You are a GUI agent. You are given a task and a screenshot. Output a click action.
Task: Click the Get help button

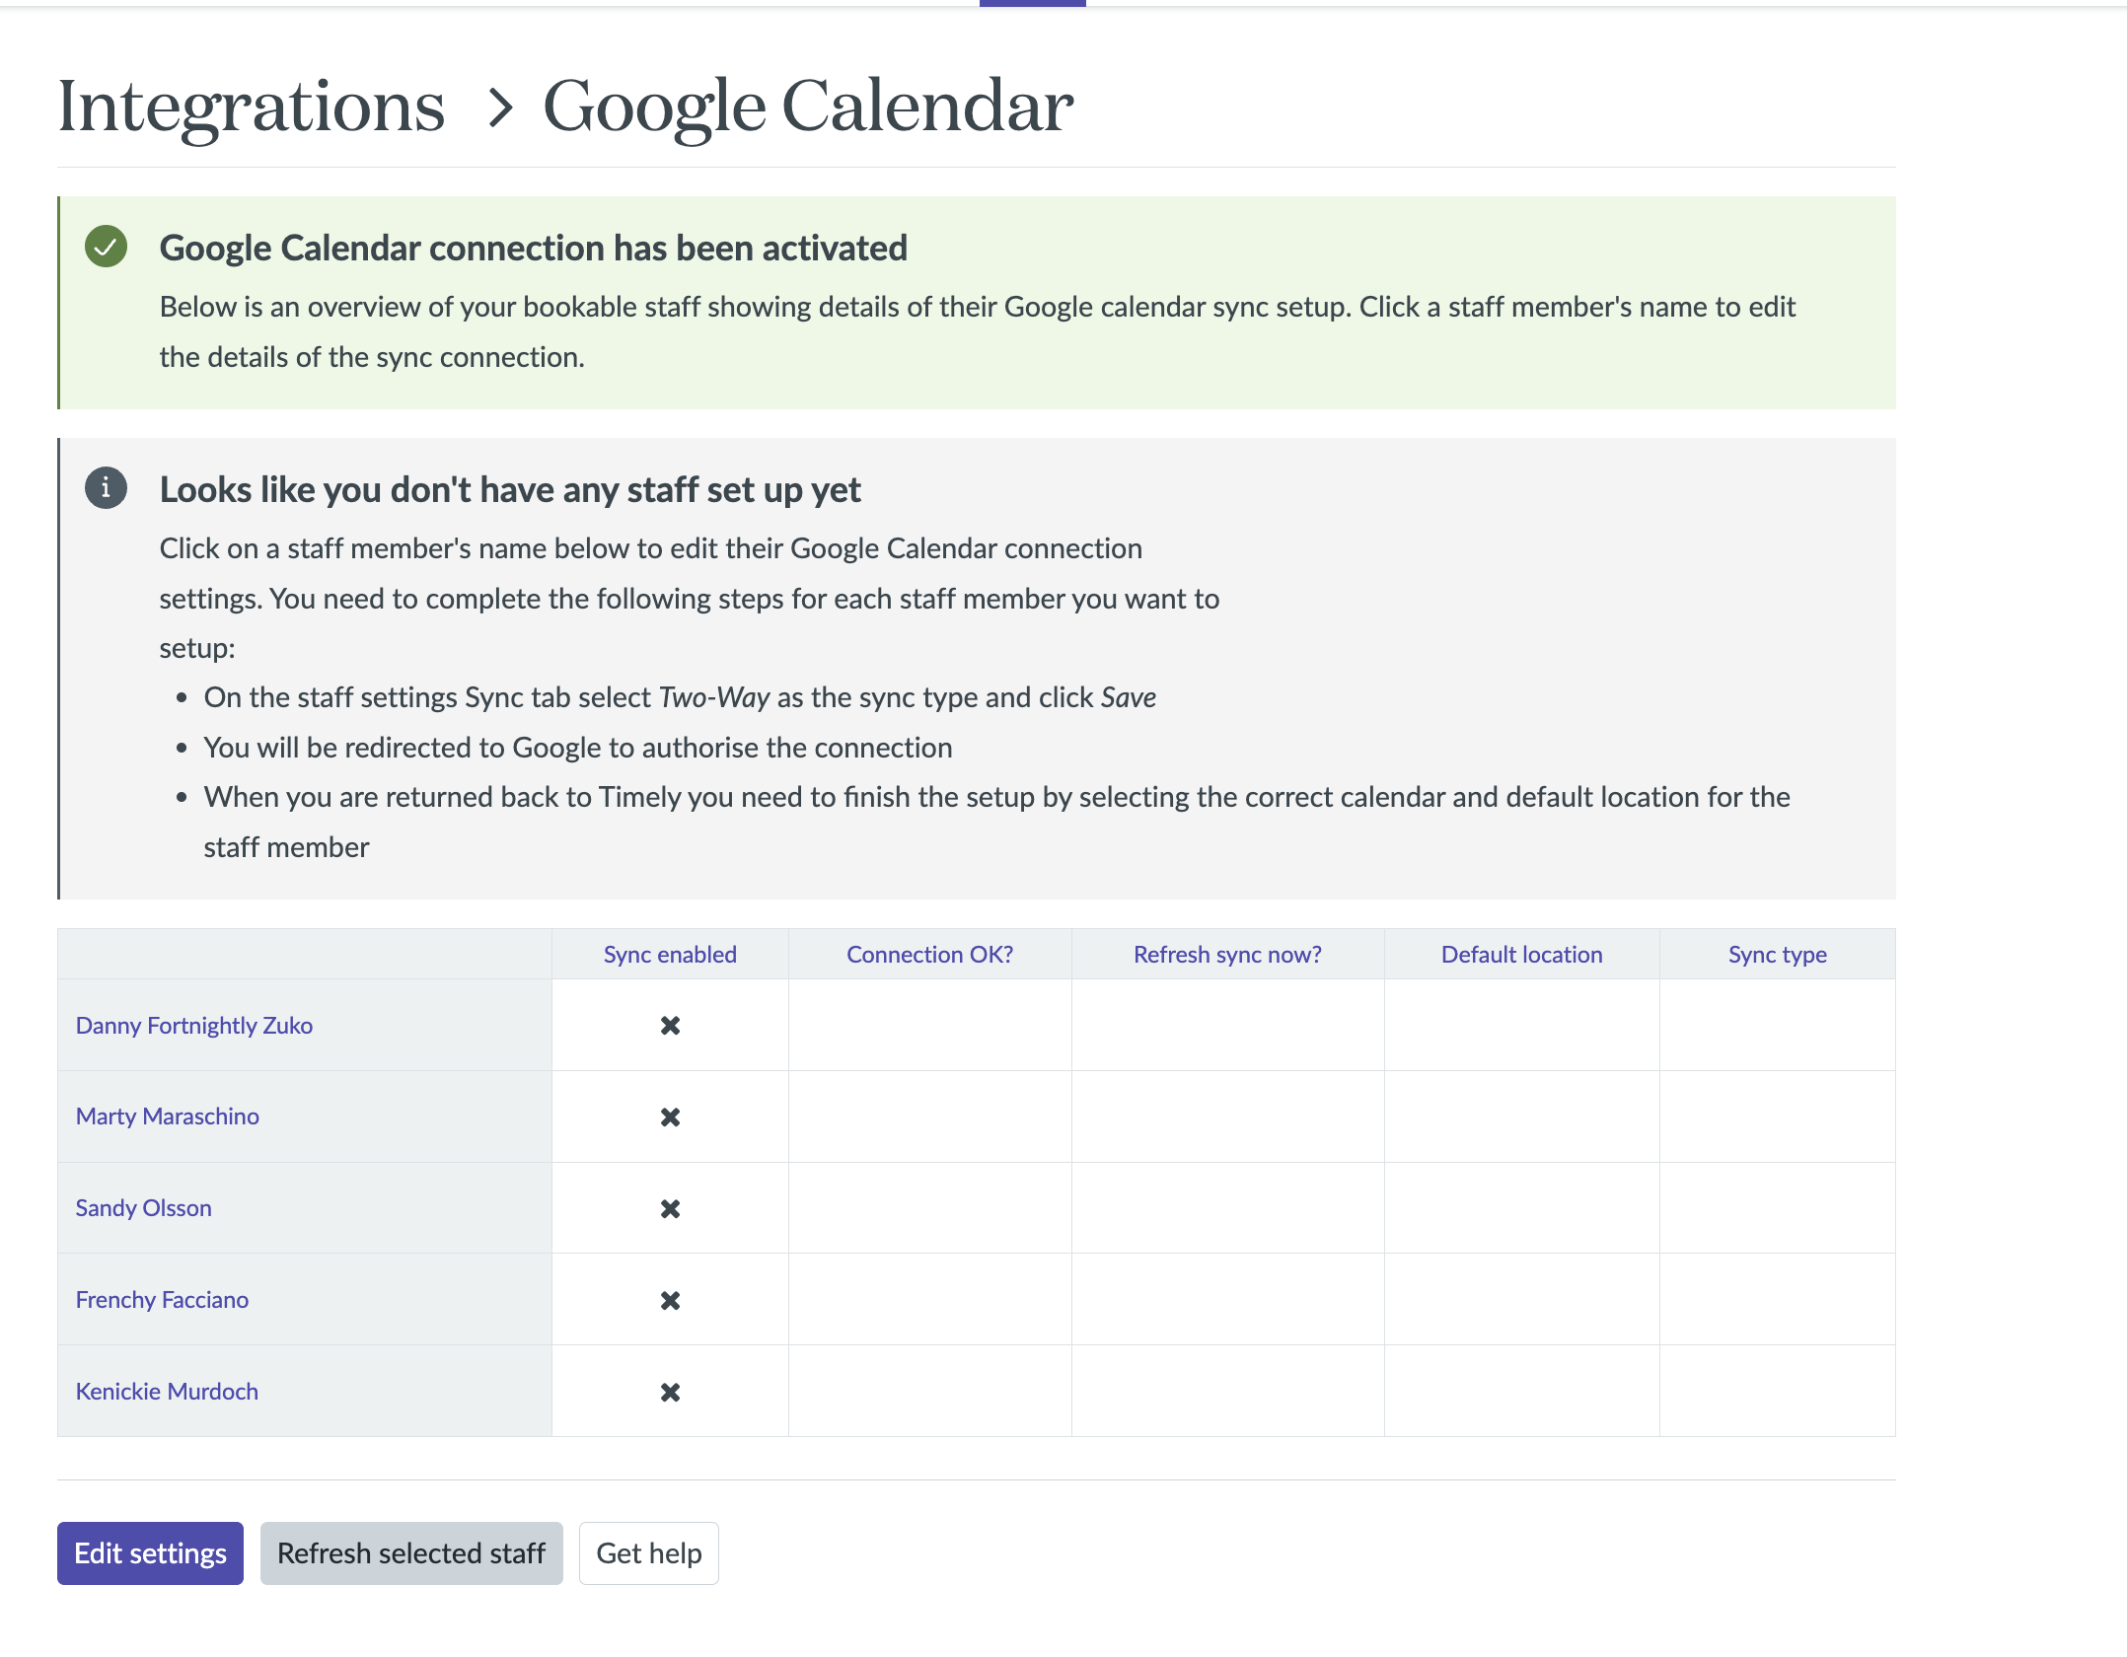[648, 1553]
